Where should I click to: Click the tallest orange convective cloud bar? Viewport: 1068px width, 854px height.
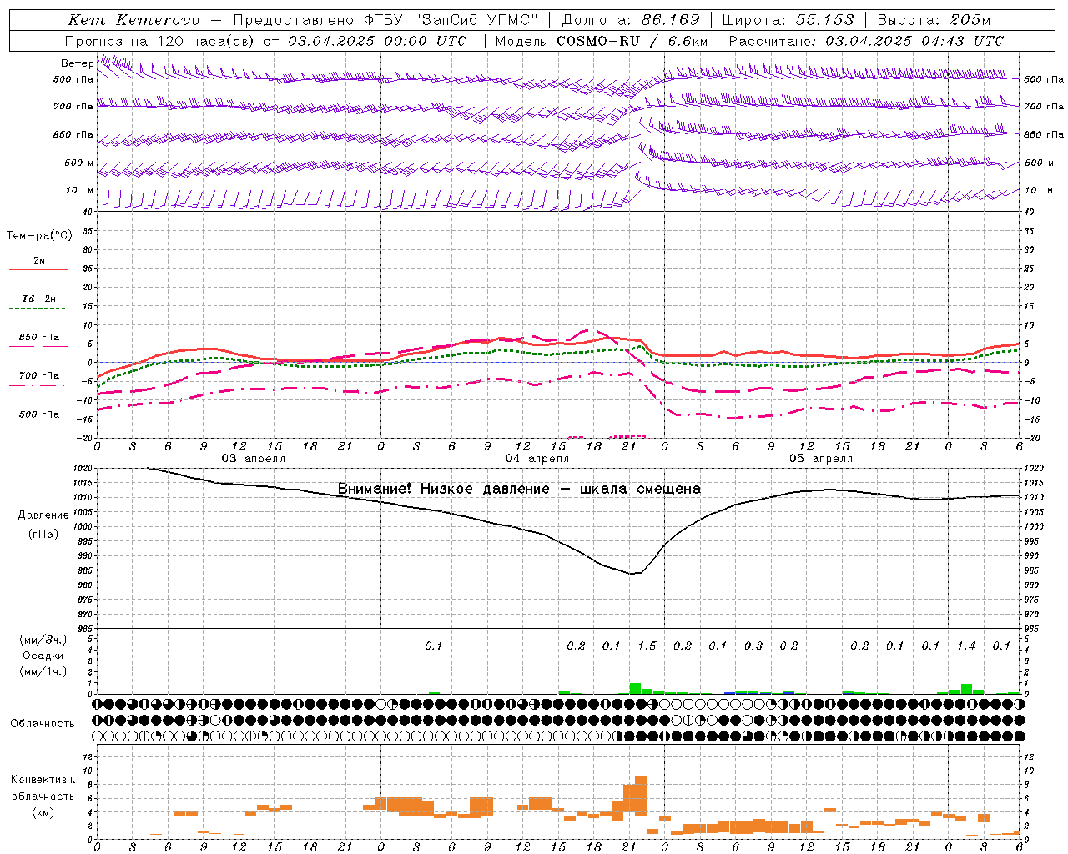click(641, 796)
